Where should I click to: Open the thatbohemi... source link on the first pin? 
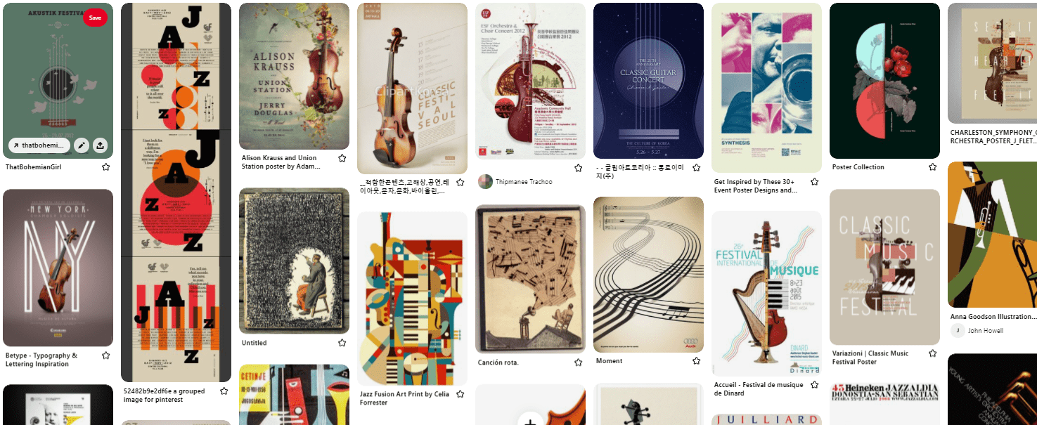(x=40, y=145)
